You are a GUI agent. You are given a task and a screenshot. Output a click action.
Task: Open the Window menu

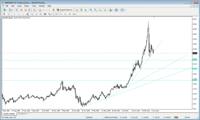(x=42, y=6)
